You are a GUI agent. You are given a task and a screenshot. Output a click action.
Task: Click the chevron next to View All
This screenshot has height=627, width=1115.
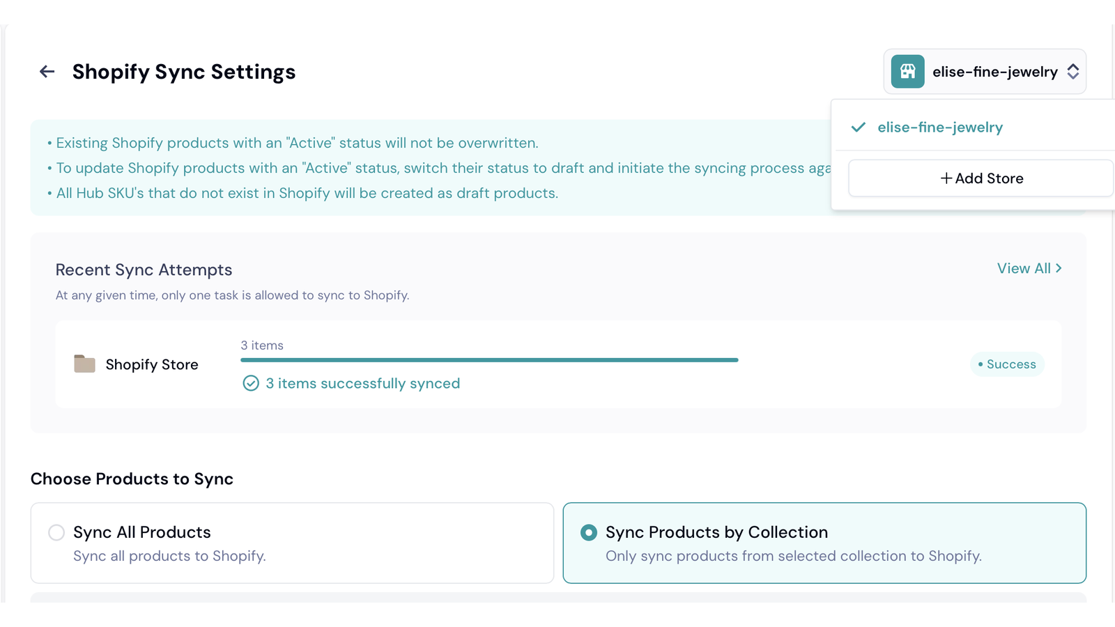click(x=1059, y=268)
